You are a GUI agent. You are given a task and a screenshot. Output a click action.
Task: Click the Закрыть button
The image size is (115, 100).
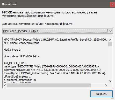click(x=102, y=94)
